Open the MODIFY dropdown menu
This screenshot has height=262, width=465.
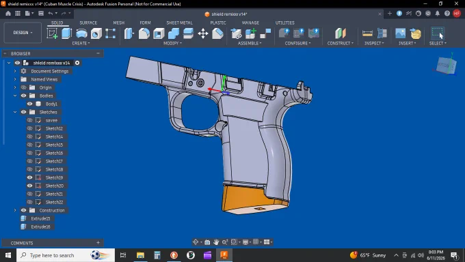(172, 43)
